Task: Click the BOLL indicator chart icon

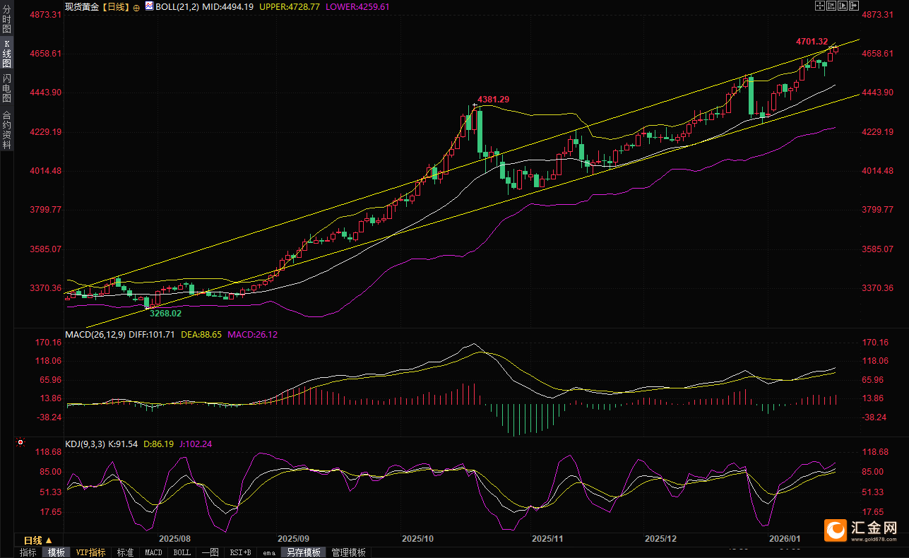Action: pos(149,6)
